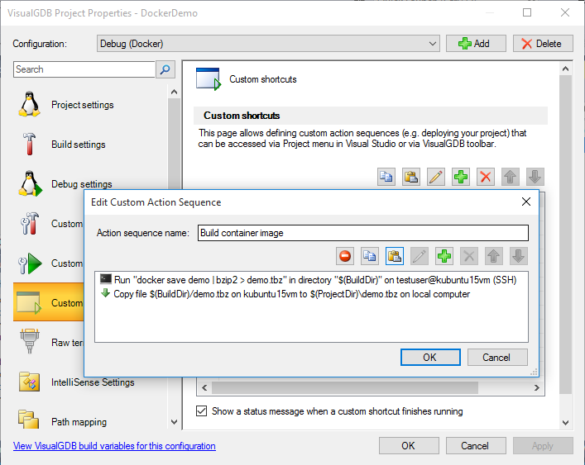The width and height of the screenshot is (585, 465).
Task: Click the sidebar scroll-up arrow
Action: [x=174, y=92]
